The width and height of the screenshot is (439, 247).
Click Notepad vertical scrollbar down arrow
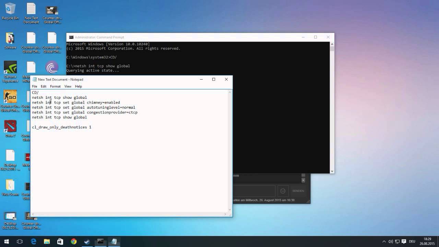pos(230,210)
